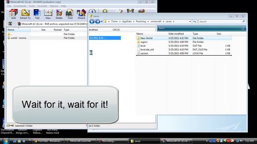Select the level DAT file
The width and height of the screenshot is (257, 144).
pyautogui.click(x=184, y=46)
